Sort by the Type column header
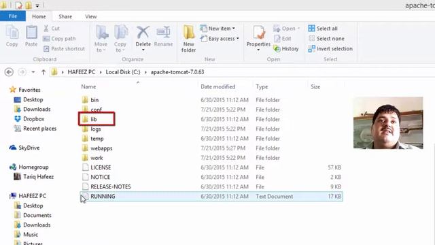This screenshot has height=245, width=435. coord(262,86)
